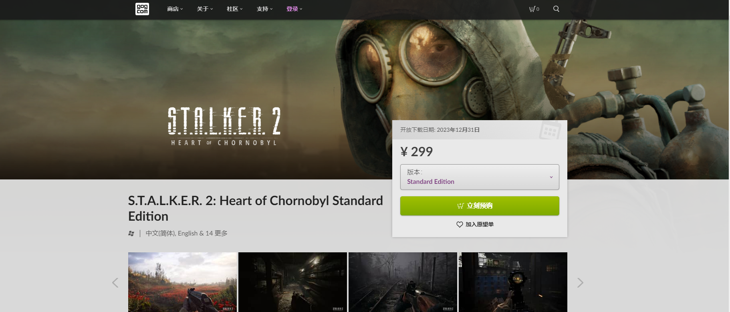Open the 关于 about menu
Viewport: 730px width, 312px height.
pos(204,9)
